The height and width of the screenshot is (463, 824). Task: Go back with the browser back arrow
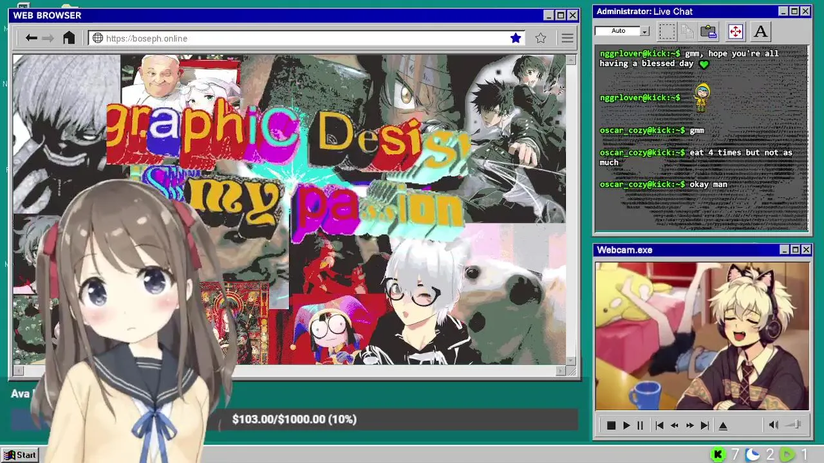point(31,39)
